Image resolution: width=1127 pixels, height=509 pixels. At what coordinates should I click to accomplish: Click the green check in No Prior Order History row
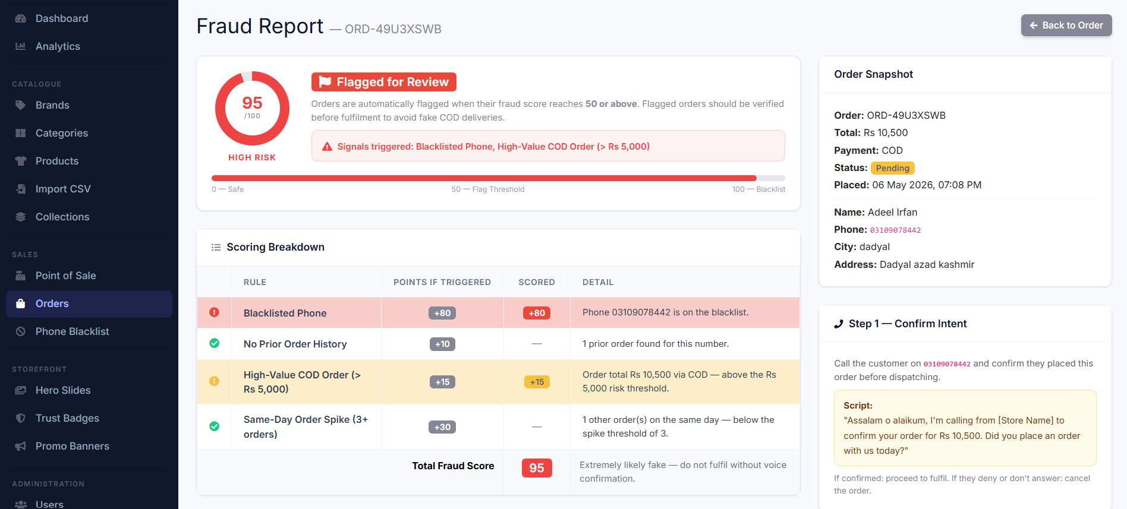click(x=215, y=343)
